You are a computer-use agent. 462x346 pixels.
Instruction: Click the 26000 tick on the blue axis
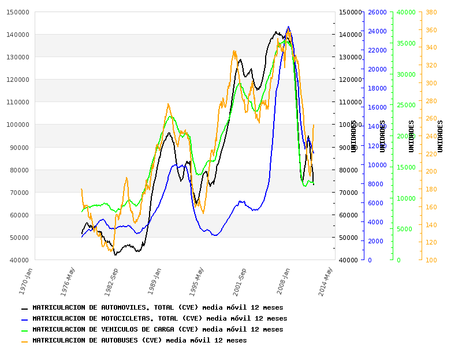(377, 12)
